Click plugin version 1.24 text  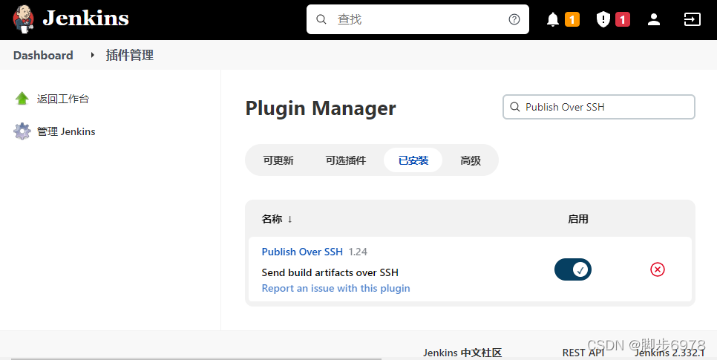358,252
